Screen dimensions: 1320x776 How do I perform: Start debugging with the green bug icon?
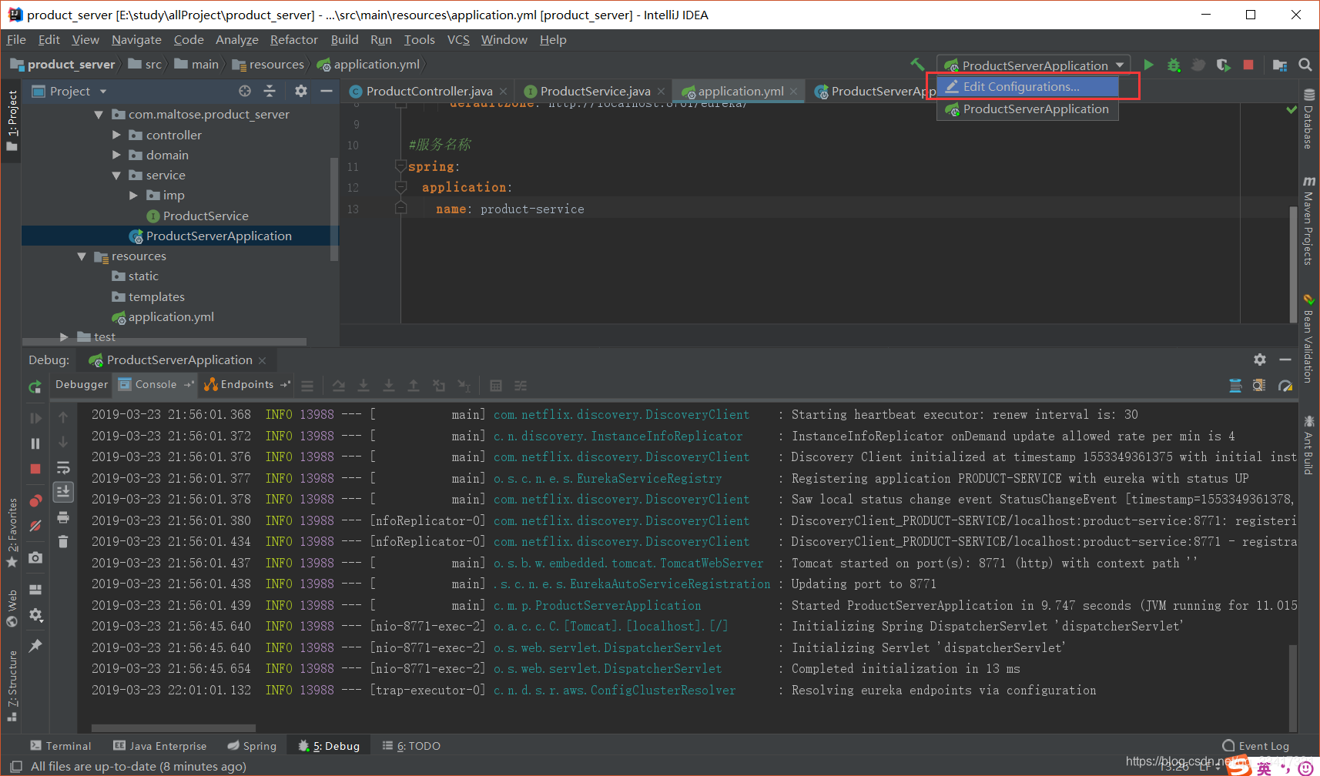point(1174,65)
